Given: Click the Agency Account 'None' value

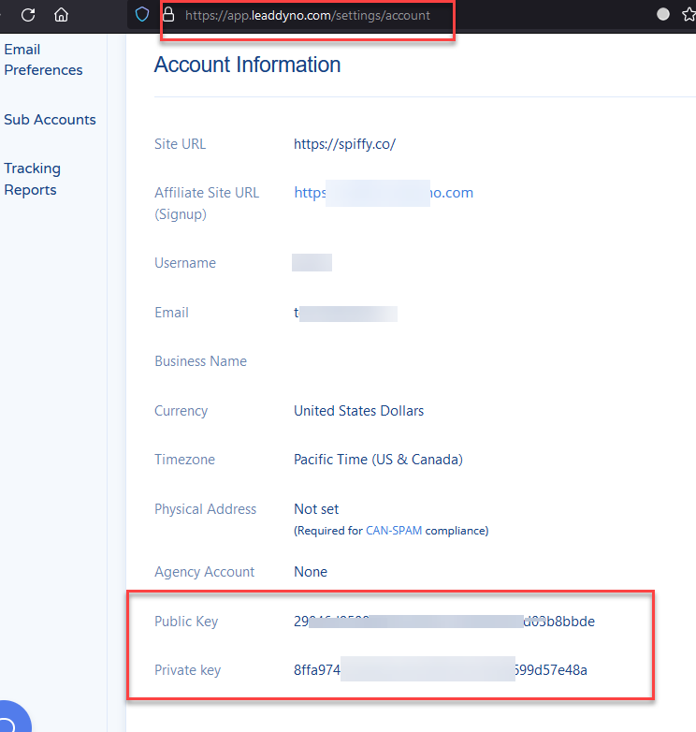Looking at the screenshot, I should pos(311,571).
